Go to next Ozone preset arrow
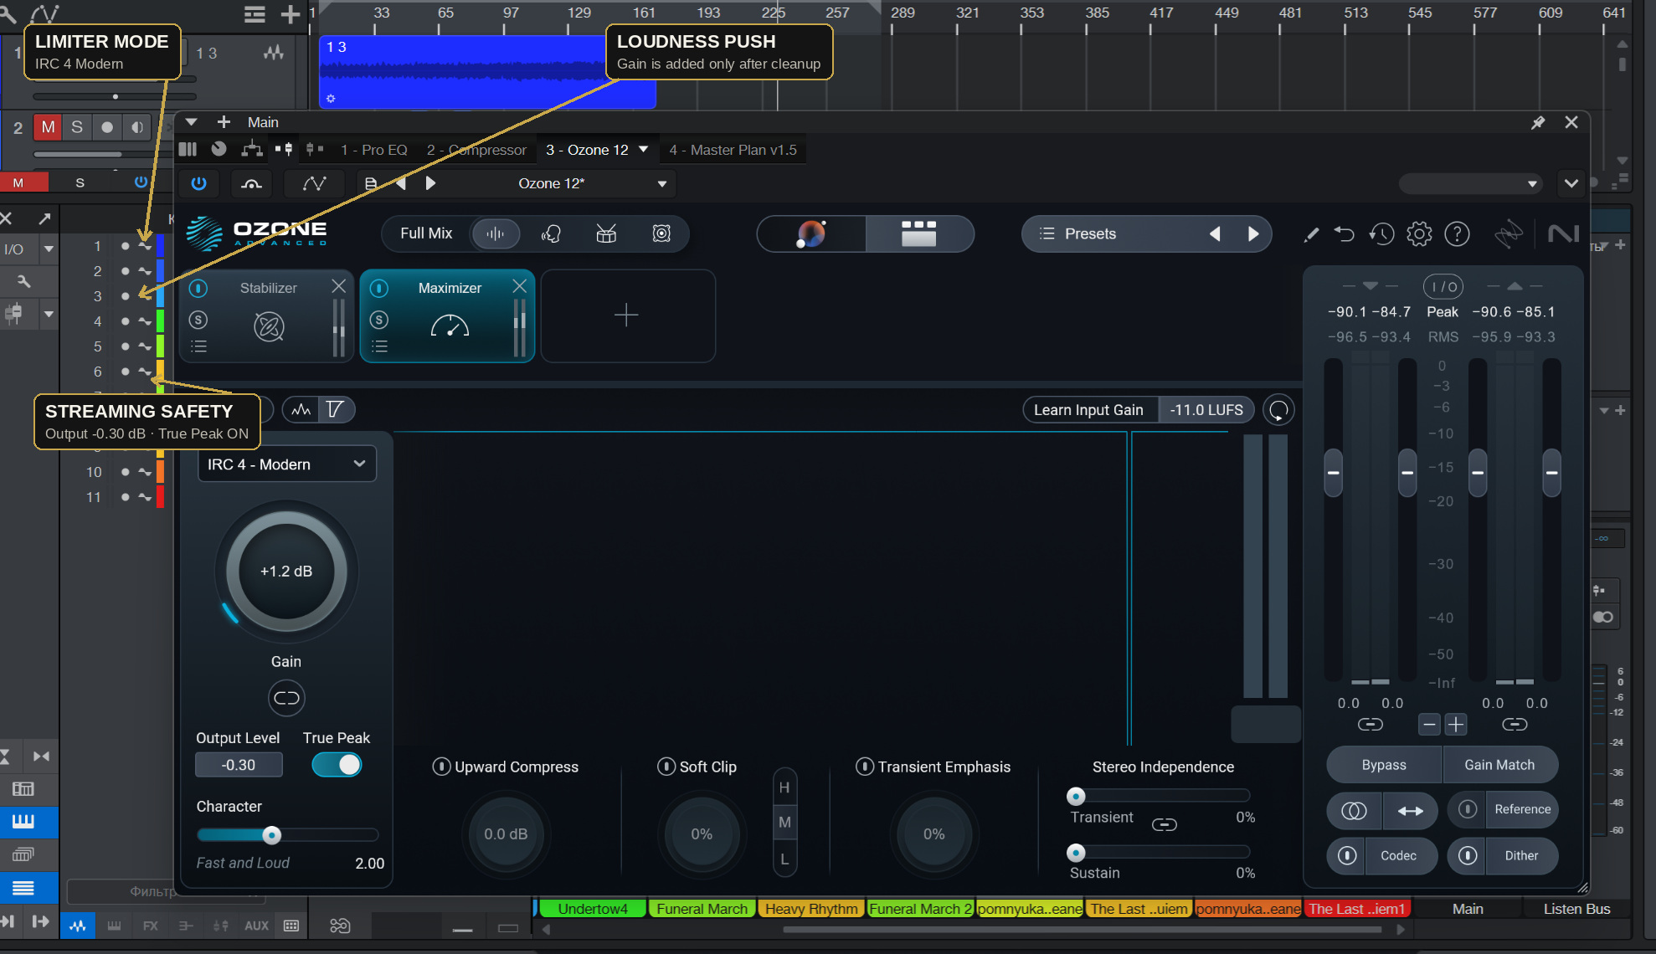Screen dimensions: 1656x954 point(1253,233)
